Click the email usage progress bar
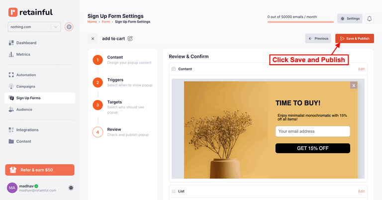Image resolution: width=382 pixels, height=200 pixels. [300, 22]
